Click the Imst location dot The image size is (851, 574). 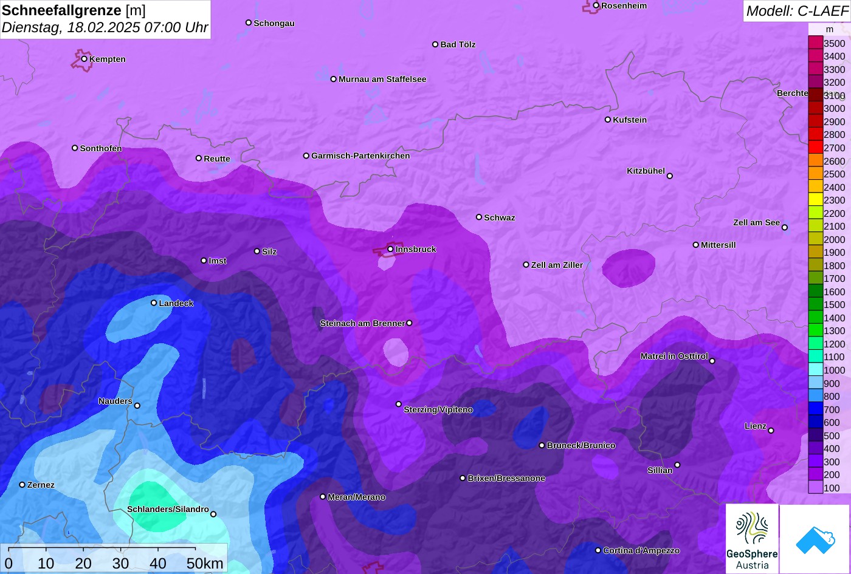point(204,261)
